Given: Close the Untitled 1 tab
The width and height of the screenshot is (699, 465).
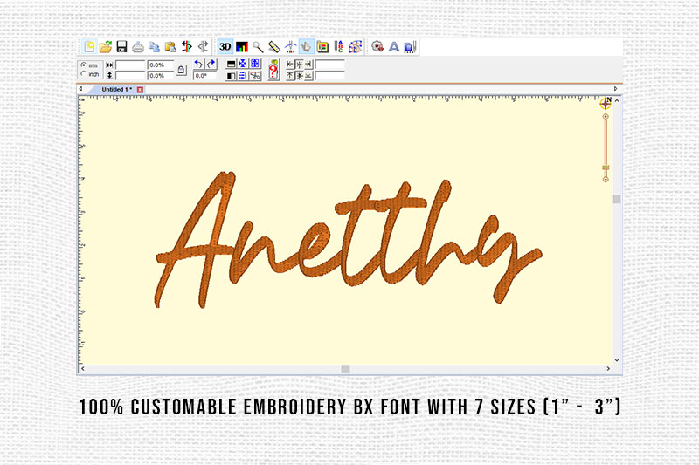Looking at the screenshot, I should (140, 90).
